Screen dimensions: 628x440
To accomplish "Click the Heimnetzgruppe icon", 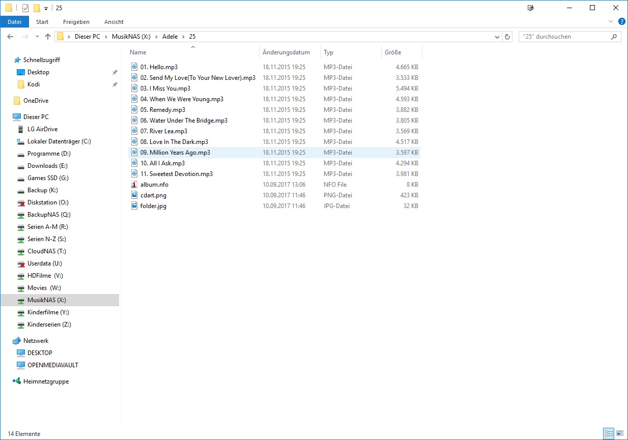I will pyautogui.click(x=17, y=382).
